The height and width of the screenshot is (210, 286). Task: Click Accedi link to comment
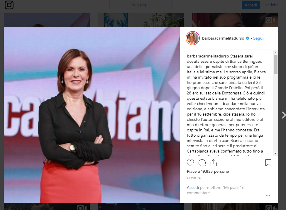click(x=193, y=187)
